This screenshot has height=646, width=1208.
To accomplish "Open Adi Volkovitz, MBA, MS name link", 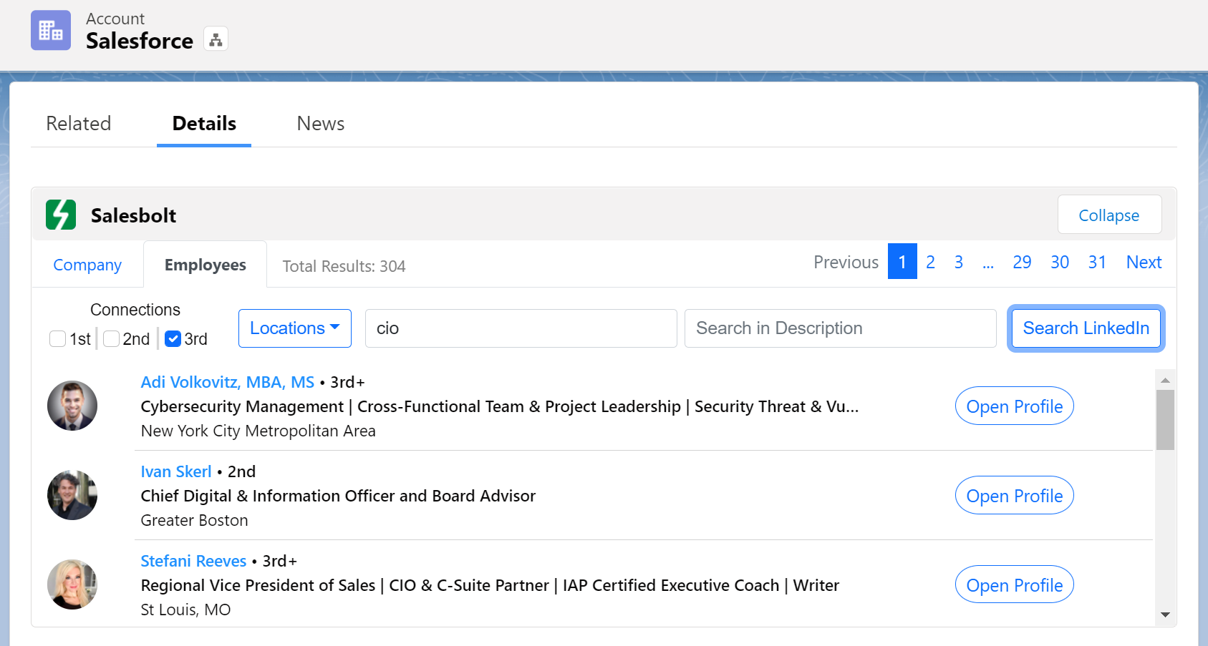I will click(228, 382).
